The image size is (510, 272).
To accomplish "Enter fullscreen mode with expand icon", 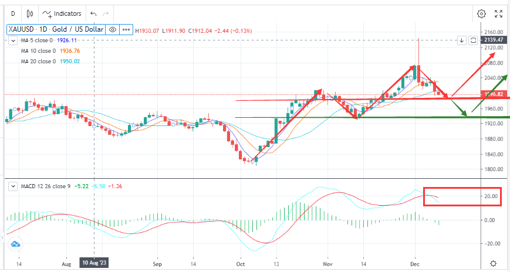I will click(x=498, y=13).
